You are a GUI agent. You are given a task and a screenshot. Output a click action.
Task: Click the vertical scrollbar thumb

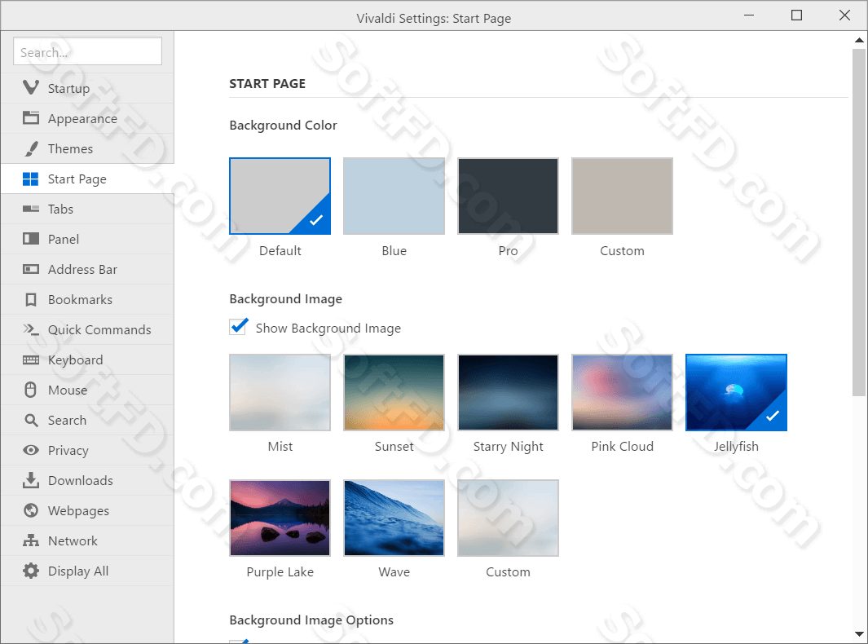click(859, 222)
